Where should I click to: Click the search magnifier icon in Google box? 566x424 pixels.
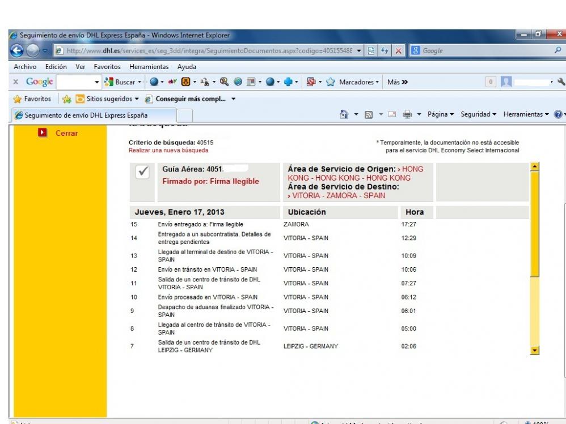pos(558,50)
